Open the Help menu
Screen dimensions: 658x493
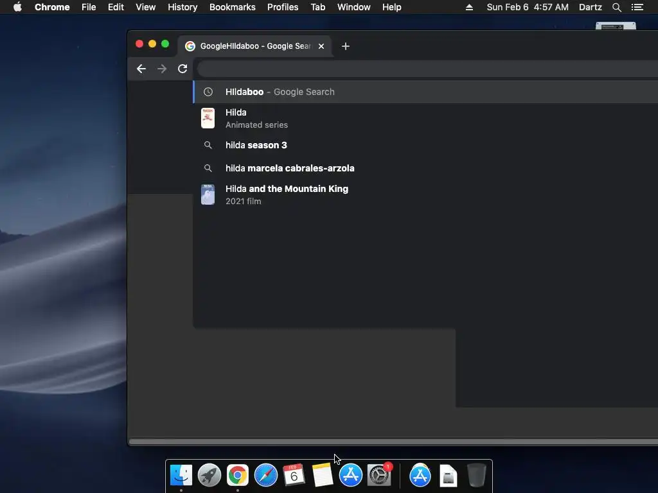tap(391, 7)
